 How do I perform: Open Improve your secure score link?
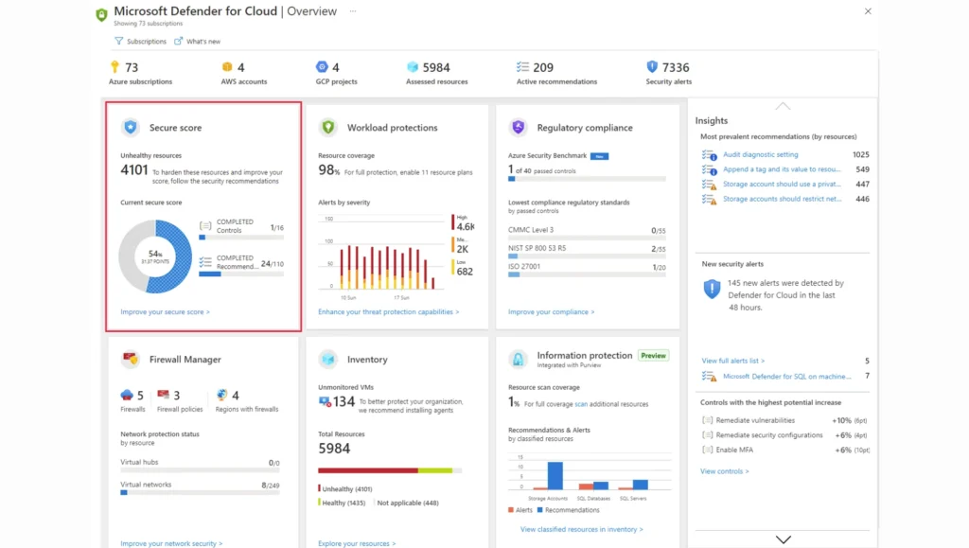165,312
